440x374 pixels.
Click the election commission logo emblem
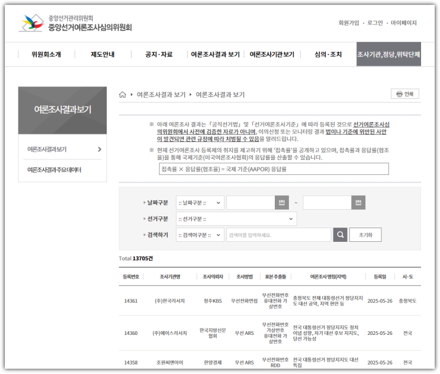31,23
